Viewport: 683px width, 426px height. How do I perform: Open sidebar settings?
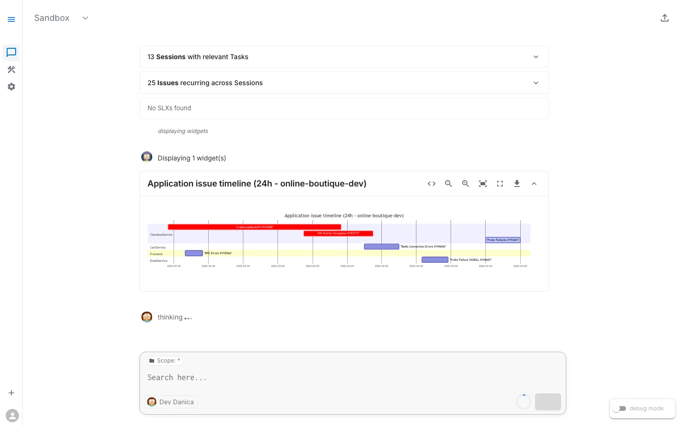(x=11, y=87)
